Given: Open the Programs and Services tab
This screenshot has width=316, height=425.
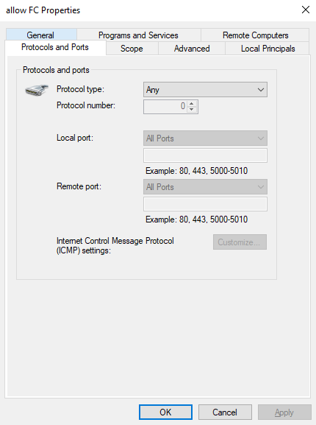Looking at the screenshot, I should pos(138,35).
